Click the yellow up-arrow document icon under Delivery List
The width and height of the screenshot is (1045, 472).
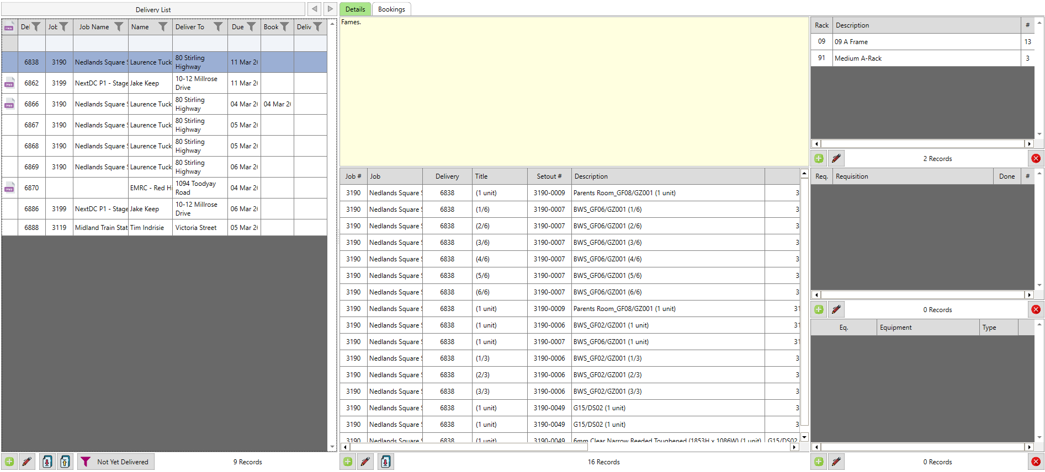(65, 462)
